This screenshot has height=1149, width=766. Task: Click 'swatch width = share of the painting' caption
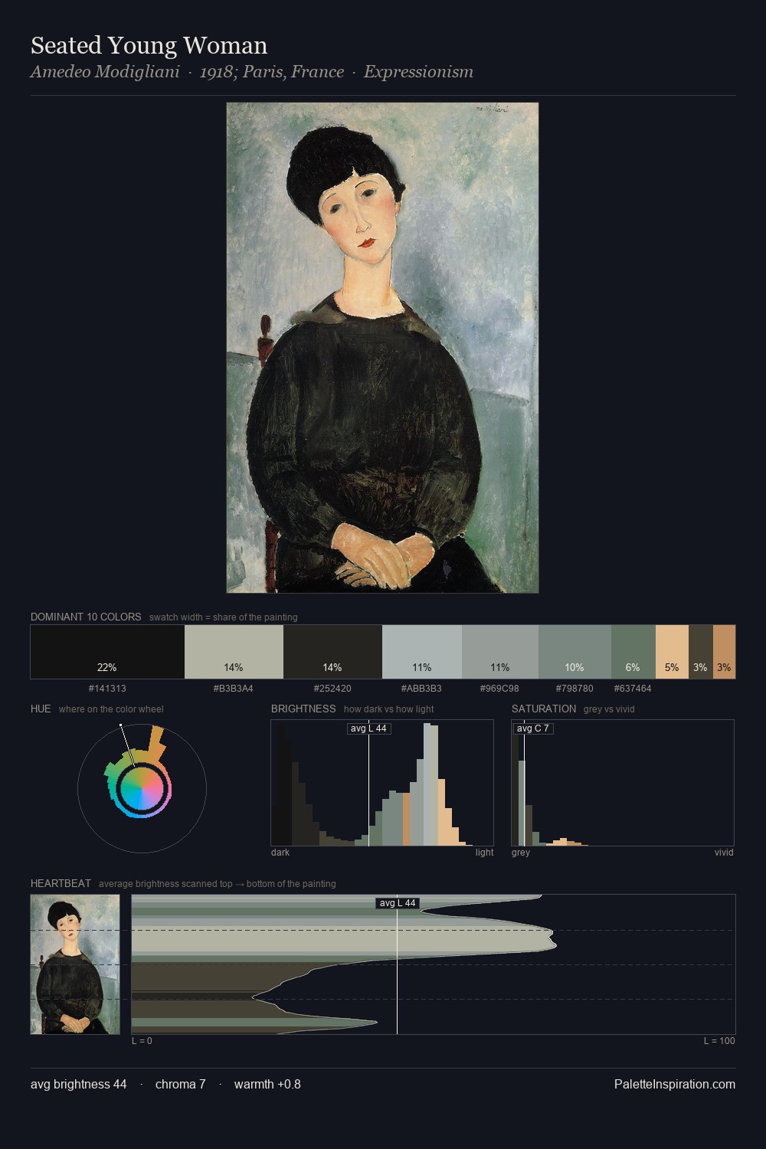pyautogui.click(x=224, y=617)
